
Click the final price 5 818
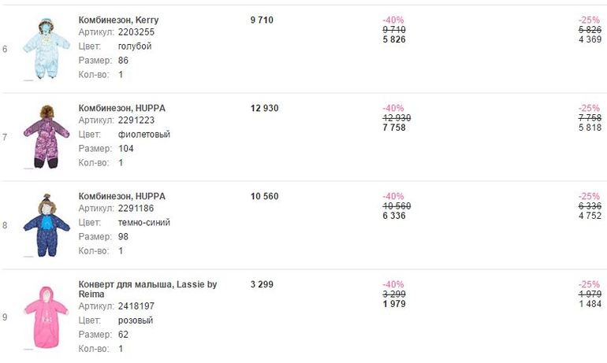click(588, 128)
